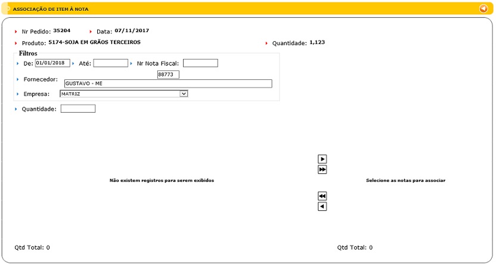Click the Associação de Item à Nota title

[x=51, y=9]
